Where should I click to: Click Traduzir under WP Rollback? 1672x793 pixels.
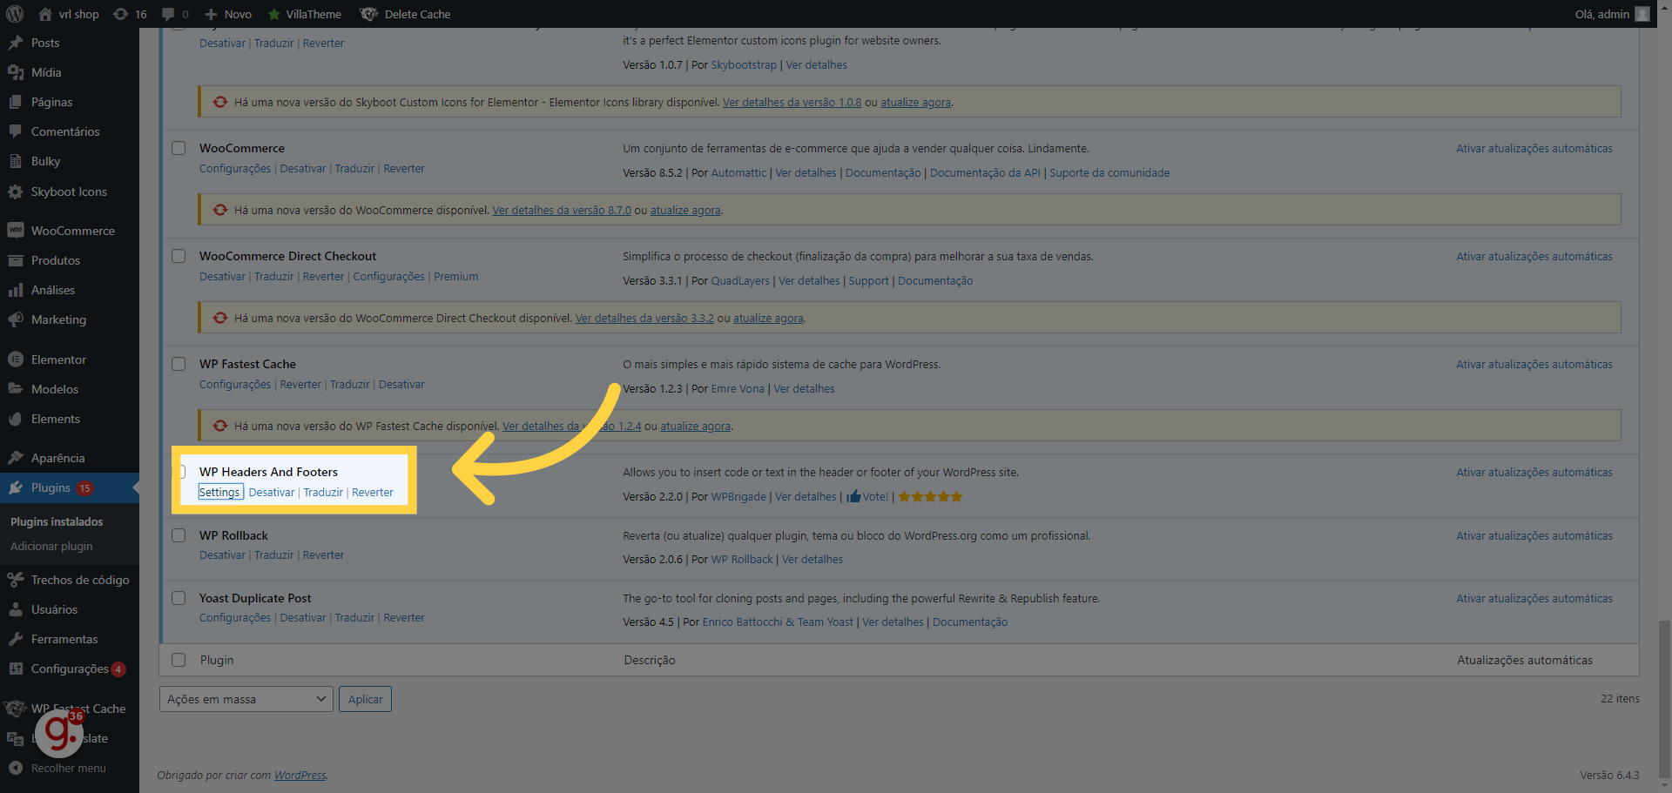coord(274,554)
